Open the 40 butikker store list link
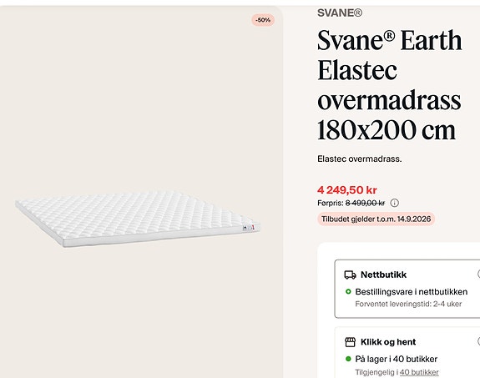Screen dimensions: 480x378 [419, 372]
